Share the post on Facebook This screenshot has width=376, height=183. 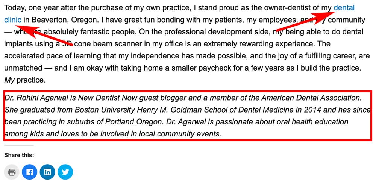(x=30, y=172)
